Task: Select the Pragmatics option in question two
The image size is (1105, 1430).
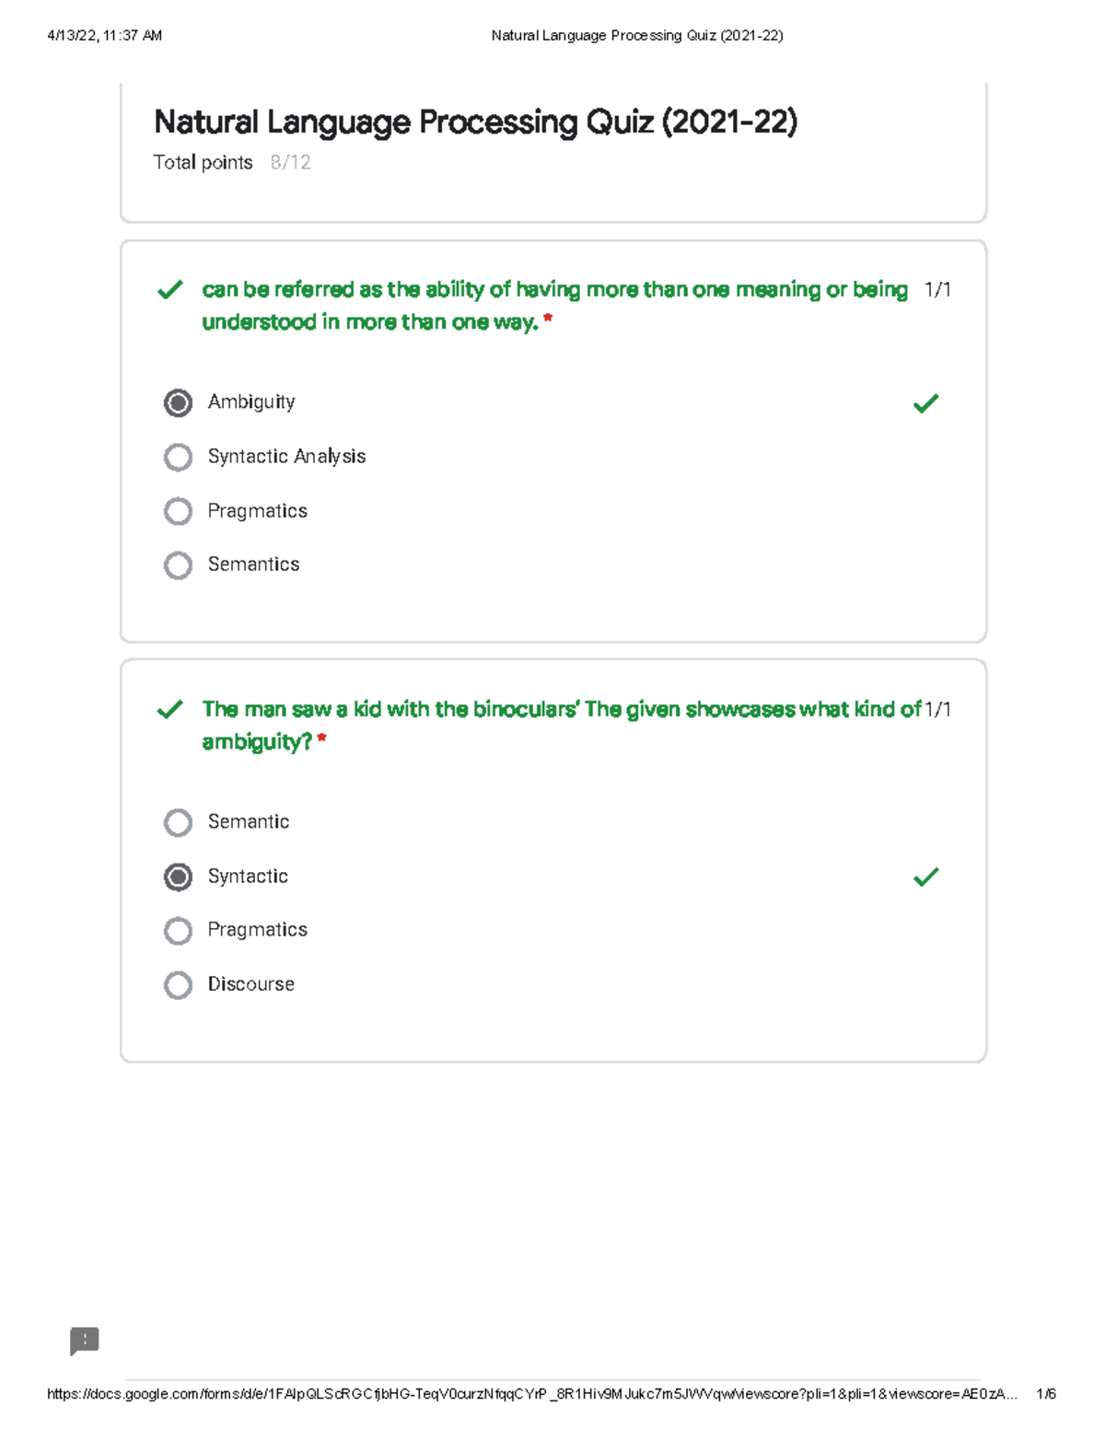Action: coord(178,930)
